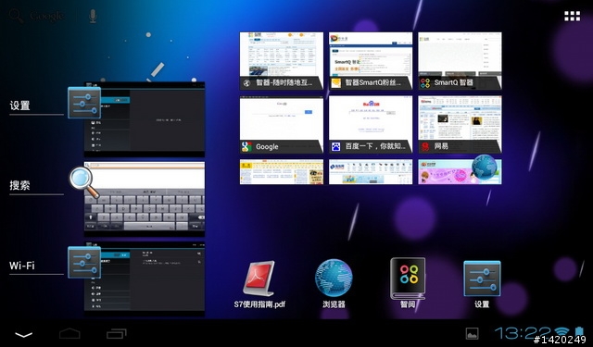Tap the Google search magnifier icon
The height and width of the screenshot is (347, 593).
(16, 16)
